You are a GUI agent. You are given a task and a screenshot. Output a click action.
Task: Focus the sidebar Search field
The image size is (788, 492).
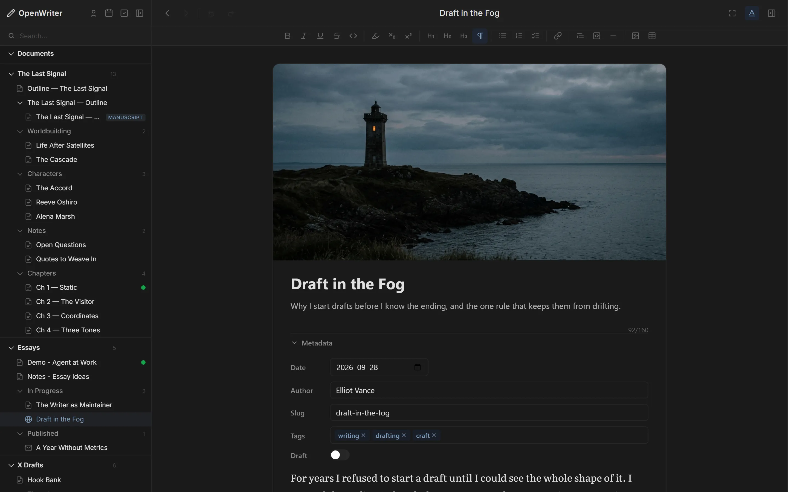(76, 36)
